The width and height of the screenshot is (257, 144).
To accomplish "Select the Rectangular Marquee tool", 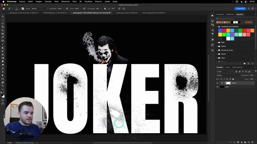I will click(3, 20).
